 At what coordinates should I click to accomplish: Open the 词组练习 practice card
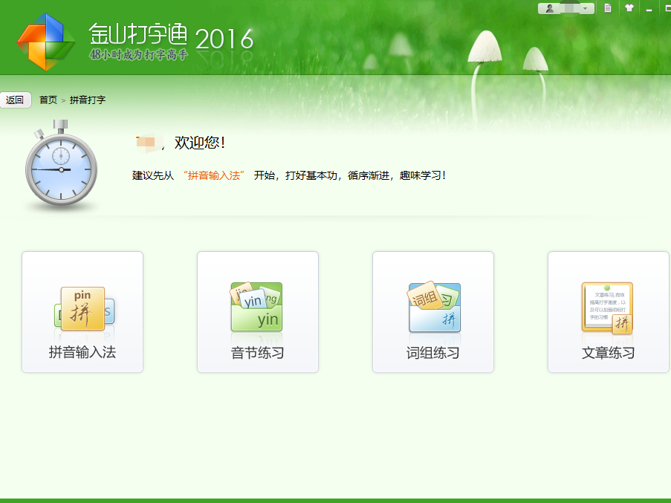(433, 312)
